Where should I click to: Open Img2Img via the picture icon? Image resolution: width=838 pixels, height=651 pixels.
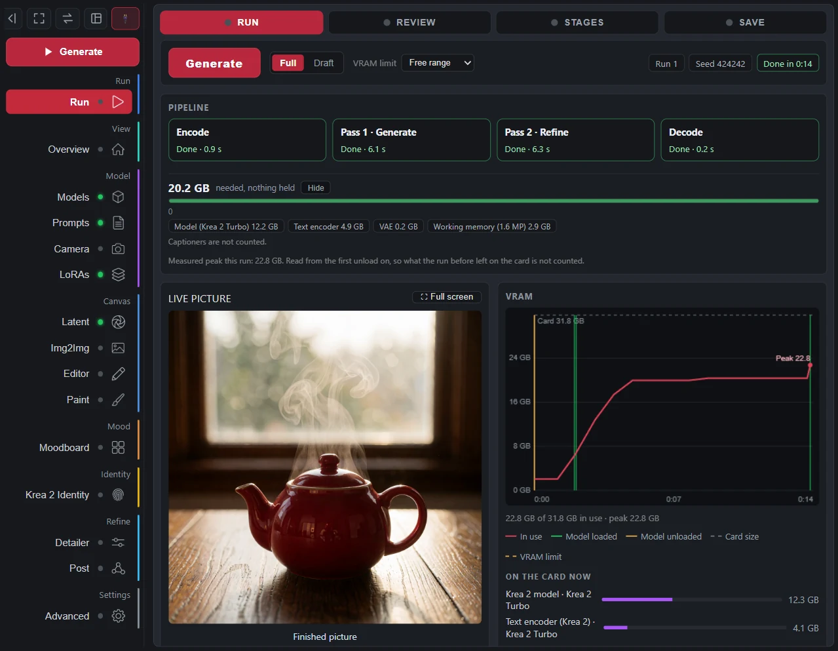[x=118, y=348]
